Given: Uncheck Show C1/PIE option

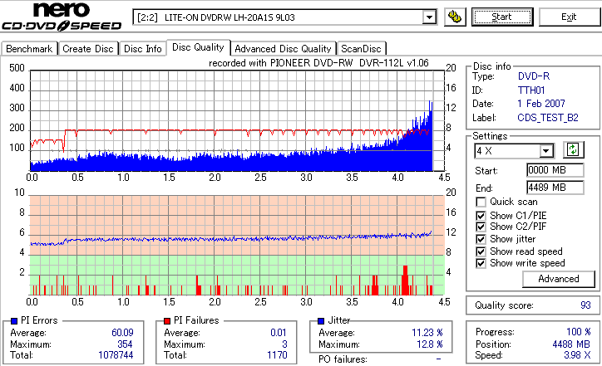Looking at the screenshot, I should click(481, 216).
